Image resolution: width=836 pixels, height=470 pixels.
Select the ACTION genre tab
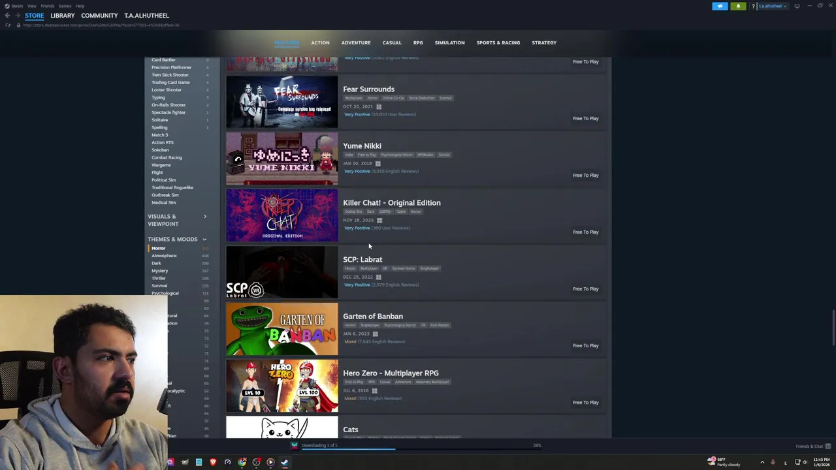[320, 42]
